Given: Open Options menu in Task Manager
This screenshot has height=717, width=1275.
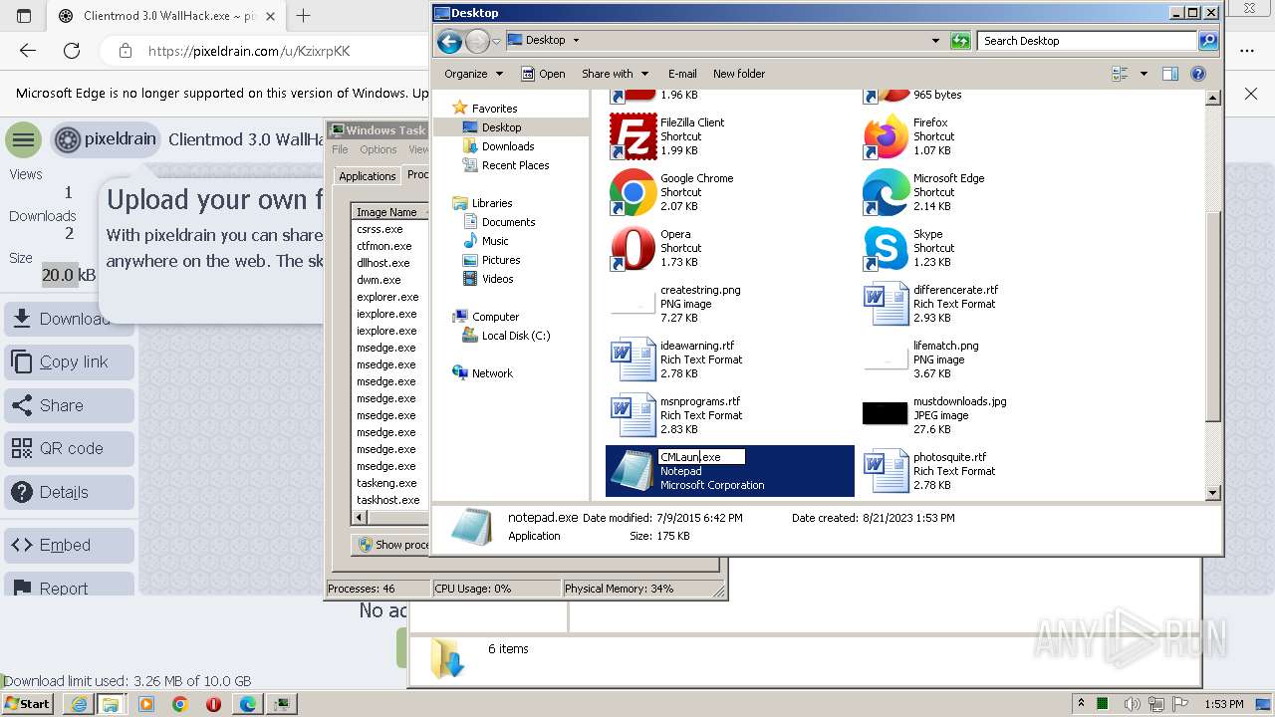Looking at the screenshot, I should (378, 149).
